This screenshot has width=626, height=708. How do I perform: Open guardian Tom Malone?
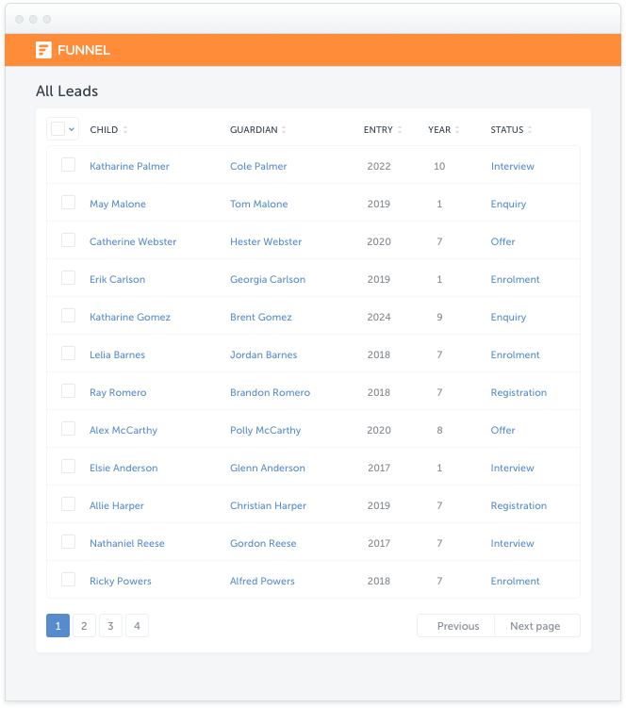(259, 204)
